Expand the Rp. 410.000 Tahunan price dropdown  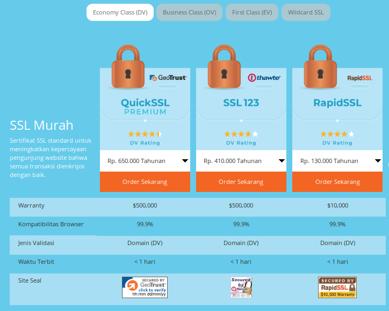coord(241,161)
